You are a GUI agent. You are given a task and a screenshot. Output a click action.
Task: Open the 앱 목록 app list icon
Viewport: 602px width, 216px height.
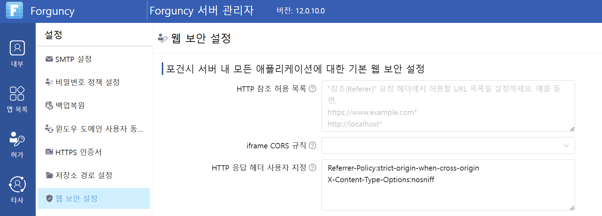[x=17, y=93]
